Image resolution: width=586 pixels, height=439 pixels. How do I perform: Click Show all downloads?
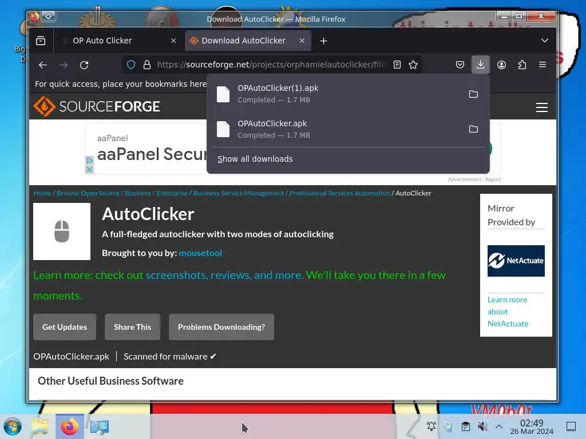[255, 159]
